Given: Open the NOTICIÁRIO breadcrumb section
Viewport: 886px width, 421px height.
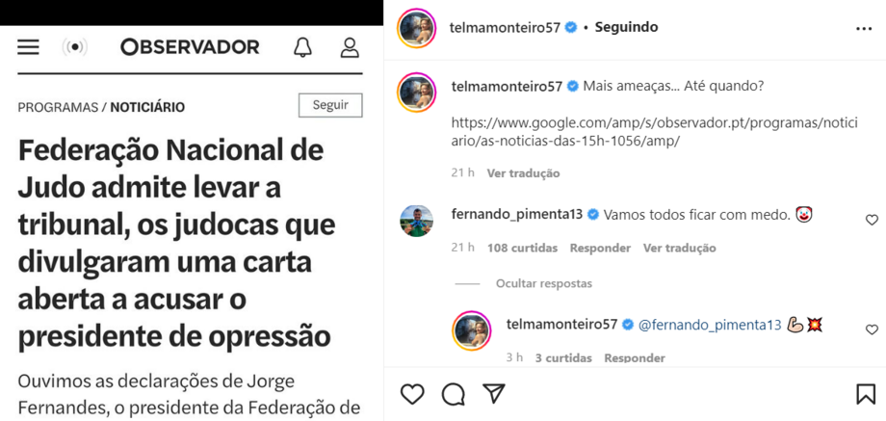Looking at the screenshot, I should (x=147, y=107).
